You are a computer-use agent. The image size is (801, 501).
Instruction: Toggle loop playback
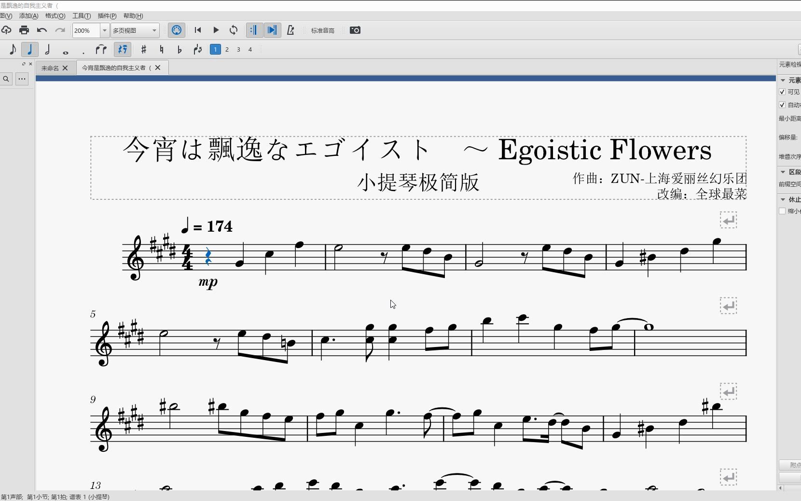(x=234, y=30)
